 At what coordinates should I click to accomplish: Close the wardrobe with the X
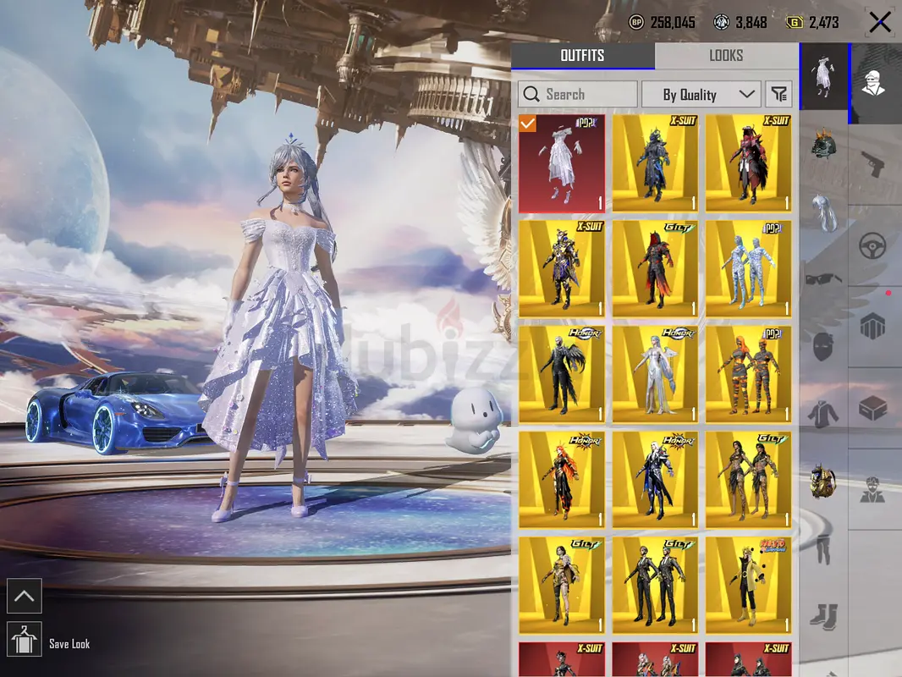pos(879,23)
